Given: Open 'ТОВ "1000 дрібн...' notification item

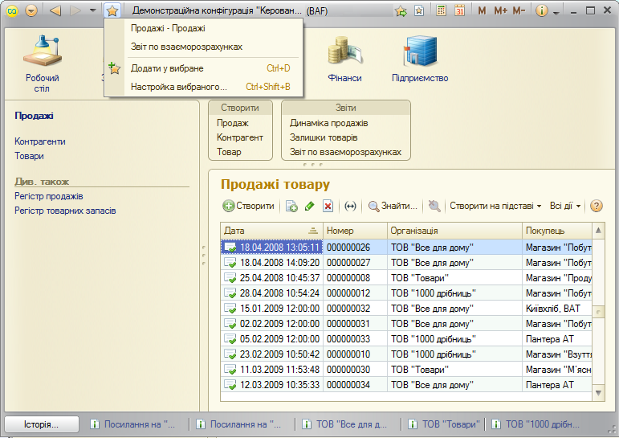Looking at the screenshot, I should tap(536, 424).
